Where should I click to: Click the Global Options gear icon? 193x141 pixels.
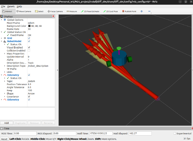point(5,20)
